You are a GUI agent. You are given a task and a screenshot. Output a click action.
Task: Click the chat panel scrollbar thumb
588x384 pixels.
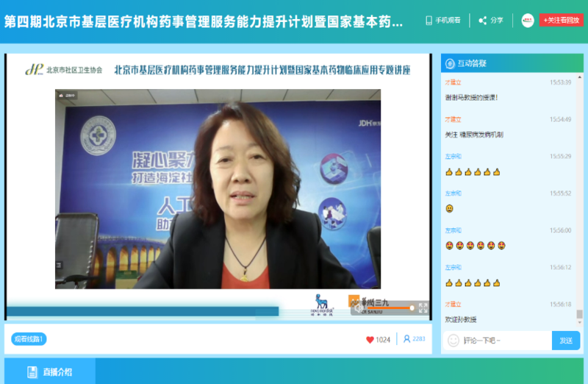579,314
